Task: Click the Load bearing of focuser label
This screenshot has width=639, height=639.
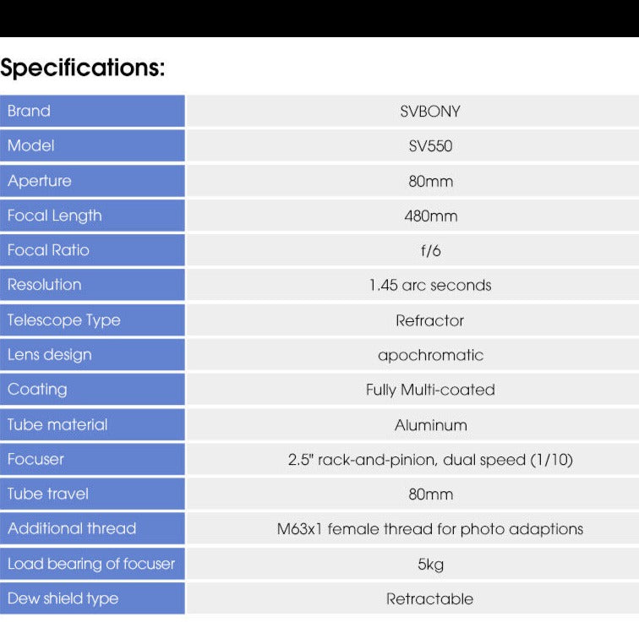Action: click(x=91, y=564)
